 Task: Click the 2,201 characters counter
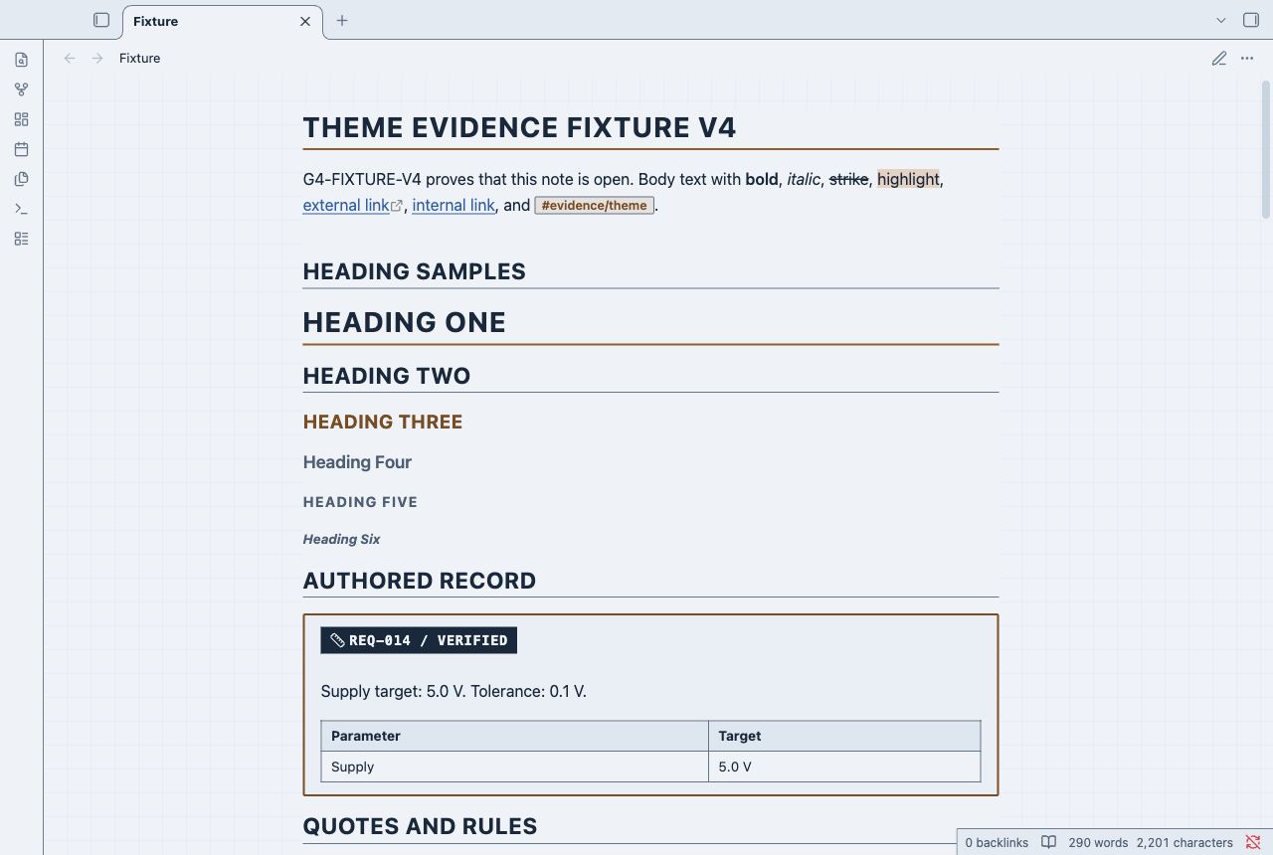(x=1184, y=842)
